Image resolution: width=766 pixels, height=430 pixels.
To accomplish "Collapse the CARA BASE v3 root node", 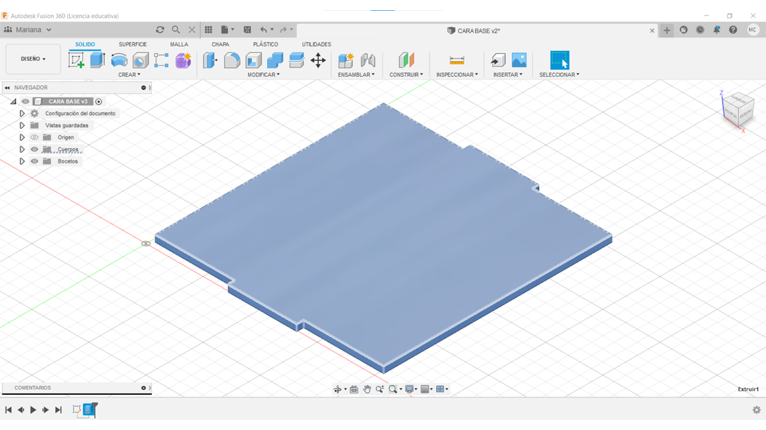I will pos(13,102).
